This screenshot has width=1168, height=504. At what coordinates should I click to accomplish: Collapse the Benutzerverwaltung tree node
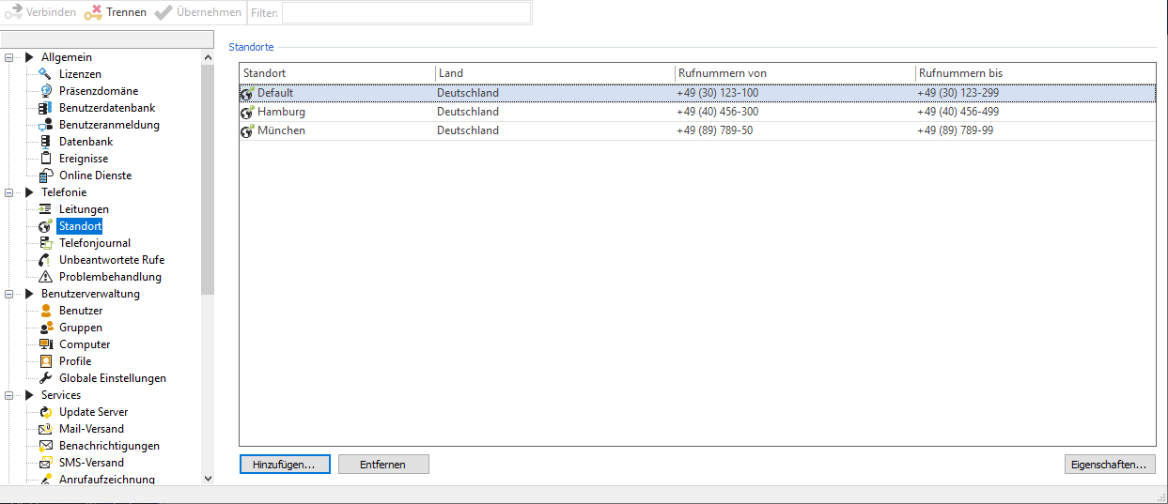pos(9,294)
